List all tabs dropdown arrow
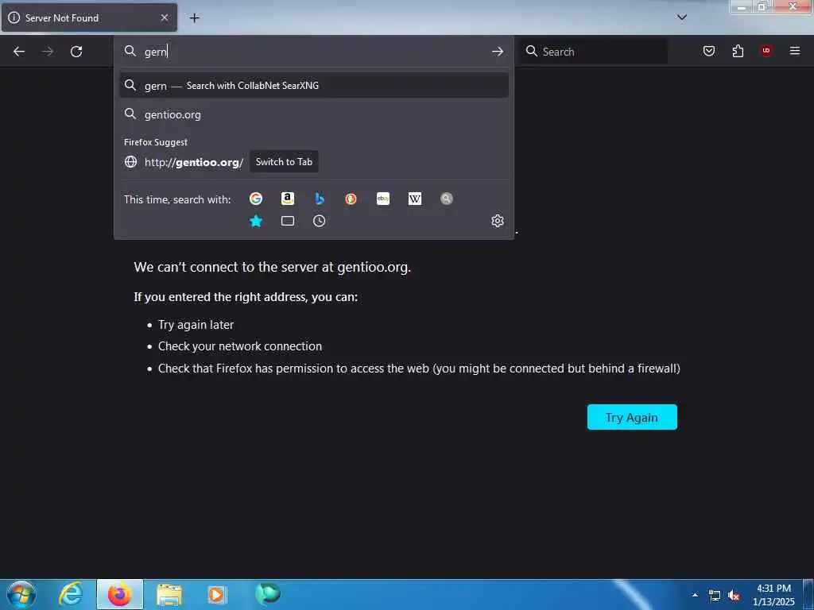This screenshot has width=814, height=610. (x=682, y=17)
